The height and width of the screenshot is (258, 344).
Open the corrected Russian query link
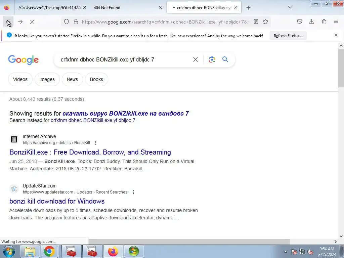126,114
